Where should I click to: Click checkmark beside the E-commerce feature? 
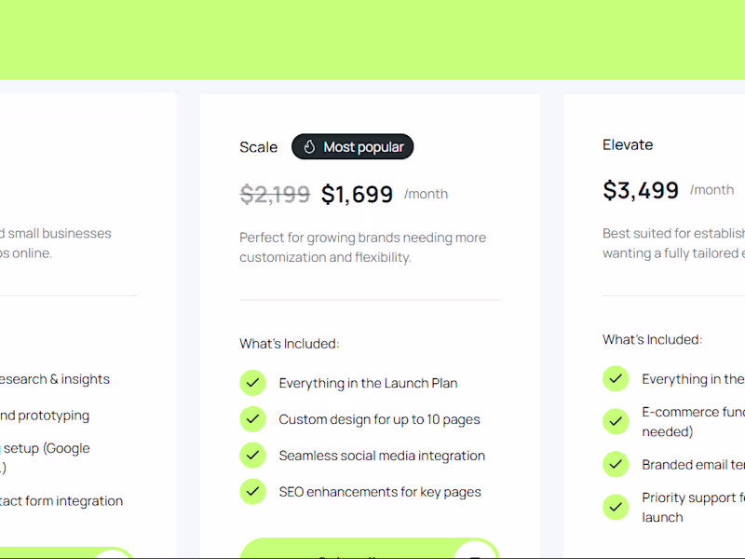click(616, 421)
